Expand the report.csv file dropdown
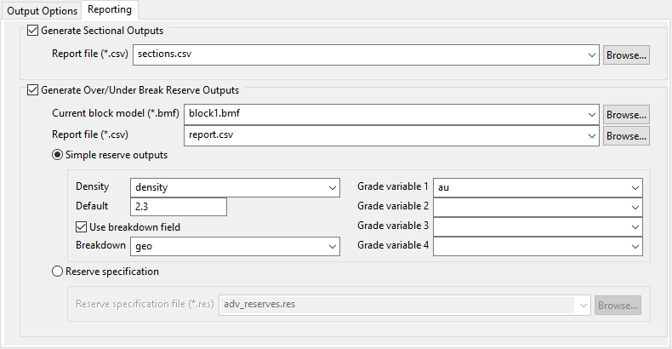 click(x=592, y=135)
